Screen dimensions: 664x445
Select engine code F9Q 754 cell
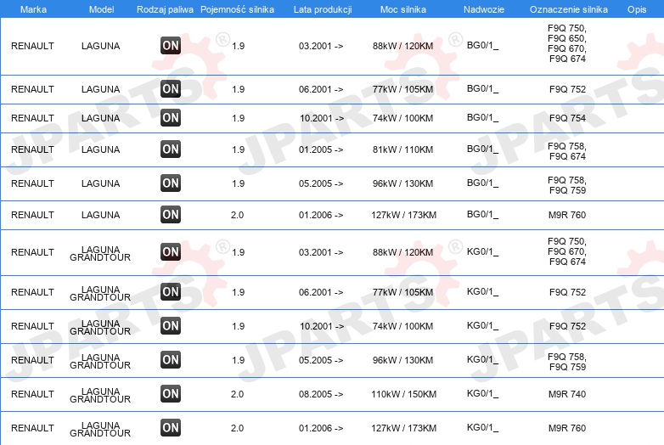[567, 118]
